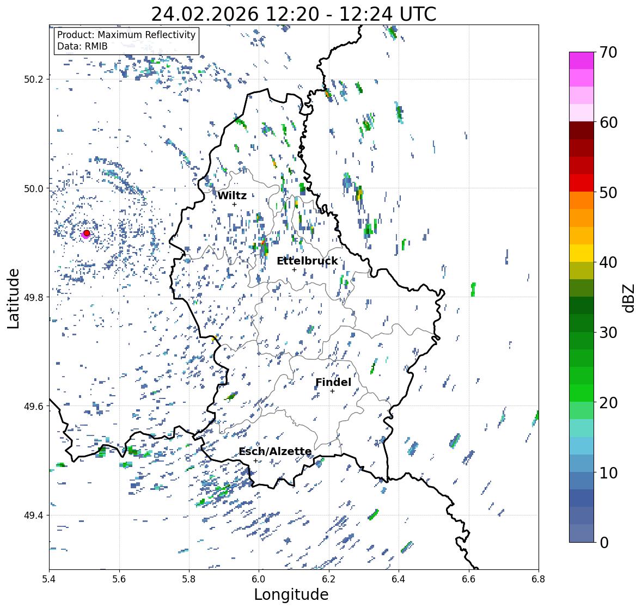The height and width of the screenshot is (608, 642).
Task: Click the yellow 40 dBZ colorbar segment
Action: click(x=582, y=253)
